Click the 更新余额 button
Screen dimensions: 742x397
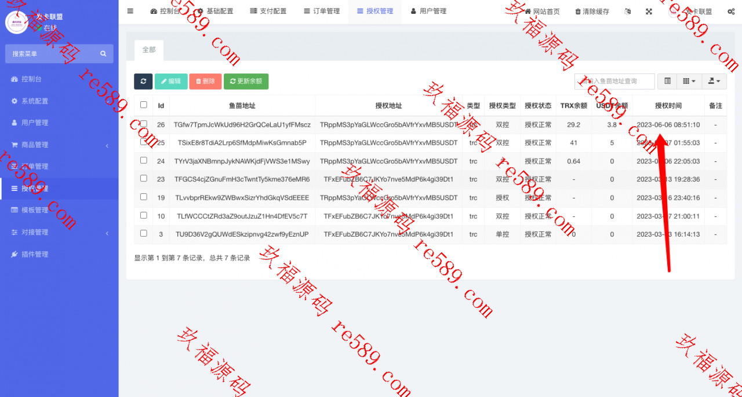click(246, 81)
